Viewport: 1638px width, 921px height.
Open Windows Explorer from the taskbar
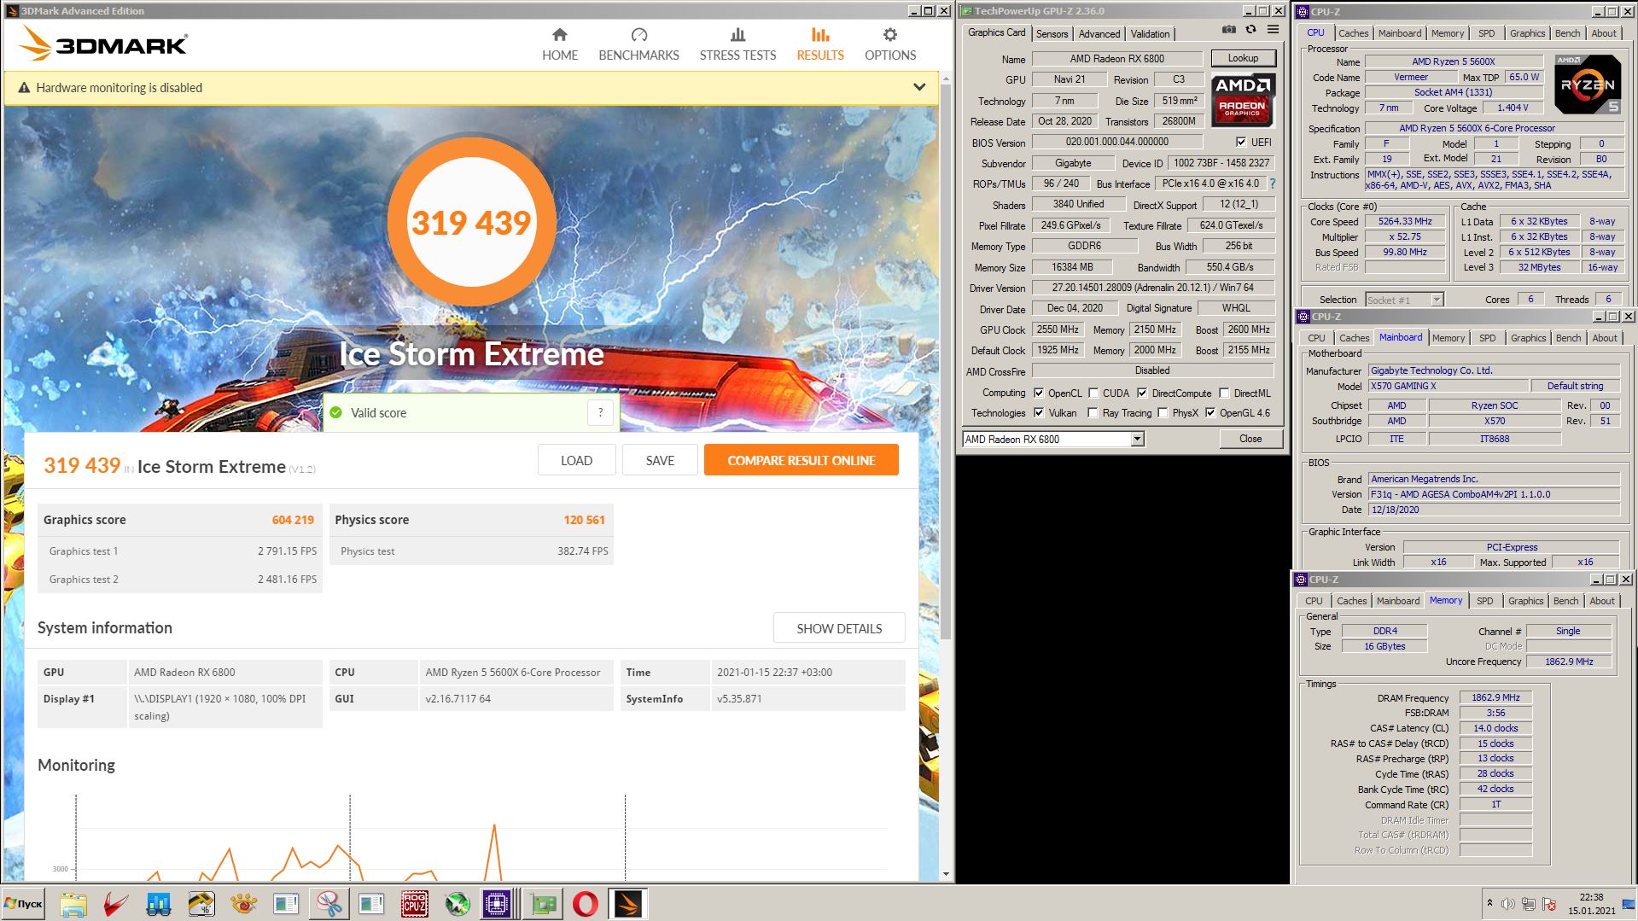point(73,904)
